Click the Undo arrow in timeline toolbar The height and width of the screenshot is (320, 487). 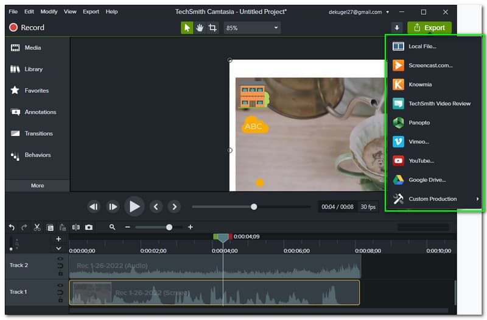12,227
